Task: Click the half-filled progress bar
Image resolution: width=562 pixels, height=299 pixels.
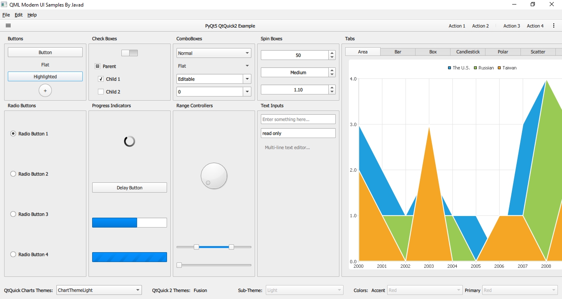Action: click(x=130, y=223)
